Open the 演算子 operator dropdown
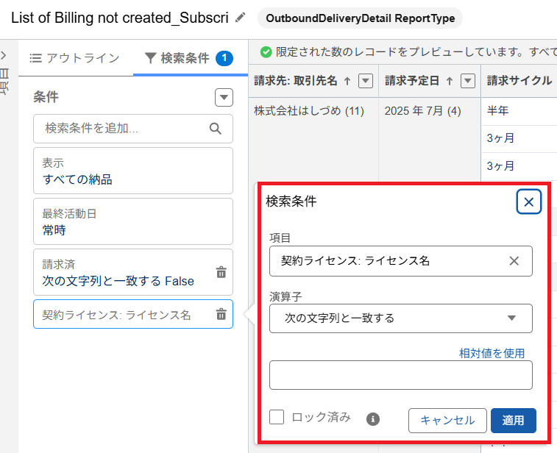This screenshot has width=557, height=453. pos(401,318)
